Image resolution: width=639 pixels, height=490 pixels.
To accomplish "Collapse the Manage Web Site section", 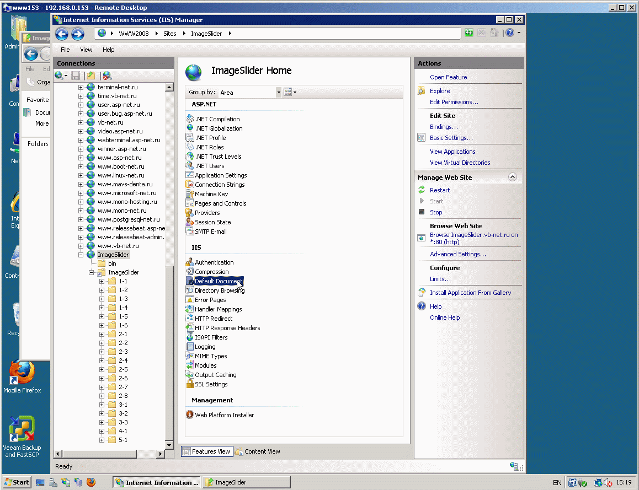I will (x=512, y=177).
